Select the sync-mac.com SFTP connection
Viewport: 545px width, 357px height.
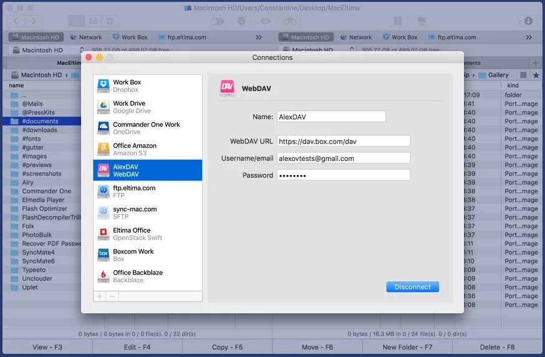point(147,213)
